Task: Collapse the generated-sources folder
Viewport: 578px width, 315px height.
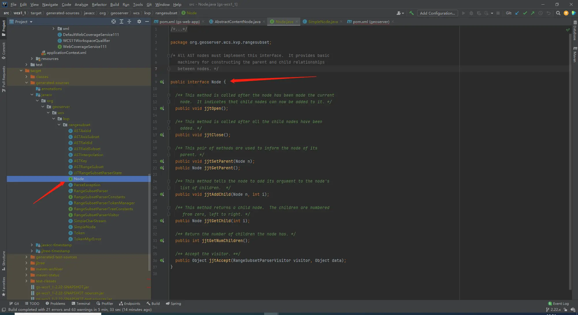Action: 26,83
